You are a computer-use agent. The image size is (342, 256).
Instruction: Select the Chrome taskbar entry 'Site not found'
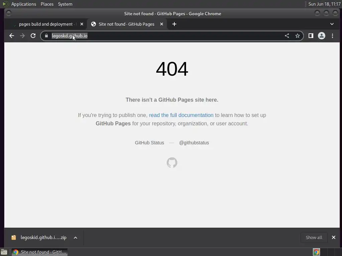39,252
